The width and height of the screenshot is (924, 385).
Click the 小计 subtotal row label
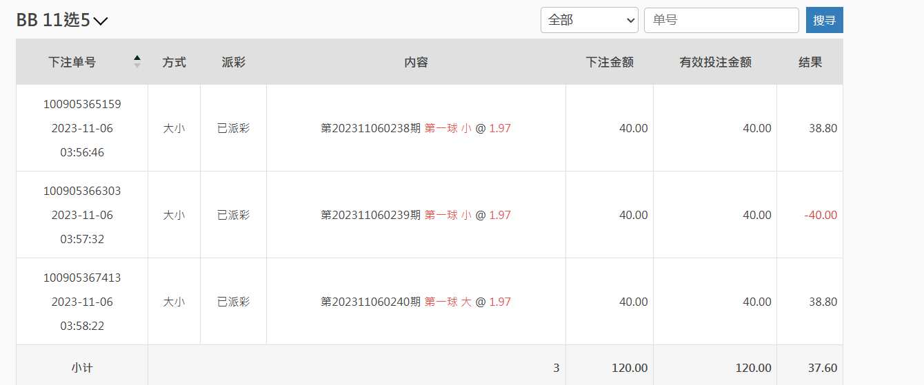82,368
